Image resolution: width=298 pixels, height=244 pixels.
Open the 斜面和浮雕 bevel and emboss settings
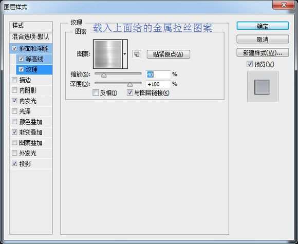[31, 49]
